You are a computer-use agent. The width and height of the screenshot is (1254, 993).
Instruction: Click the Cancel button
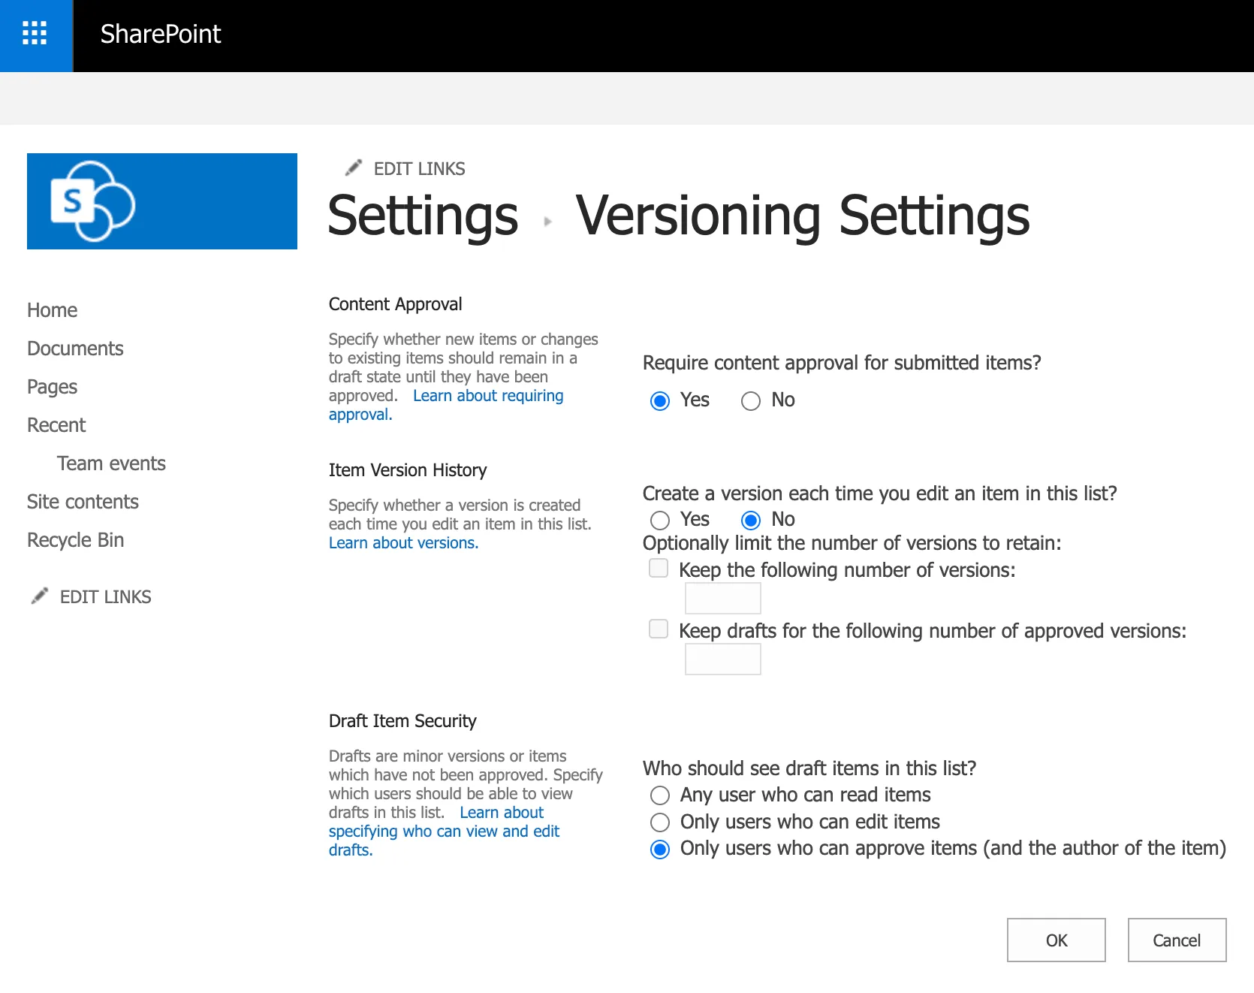[x=1177, y=940]
